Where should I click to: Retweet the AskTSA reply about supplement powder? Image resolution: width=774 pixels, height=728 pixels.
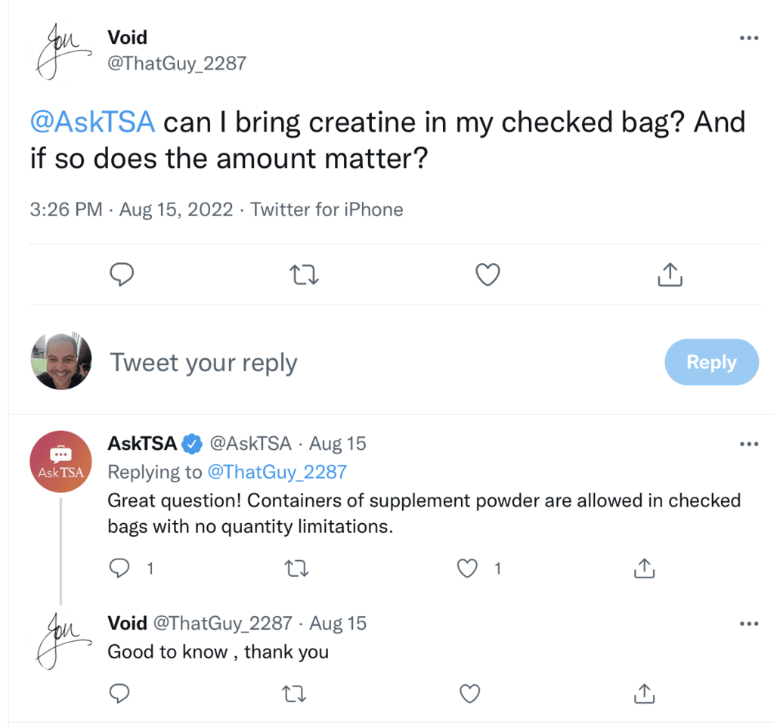(297, 568)
